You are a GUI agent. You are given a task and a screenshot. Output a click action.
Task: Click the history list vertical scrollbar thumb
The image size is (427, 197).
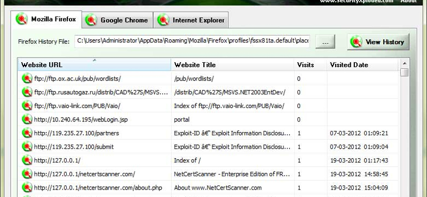[405, 72]
